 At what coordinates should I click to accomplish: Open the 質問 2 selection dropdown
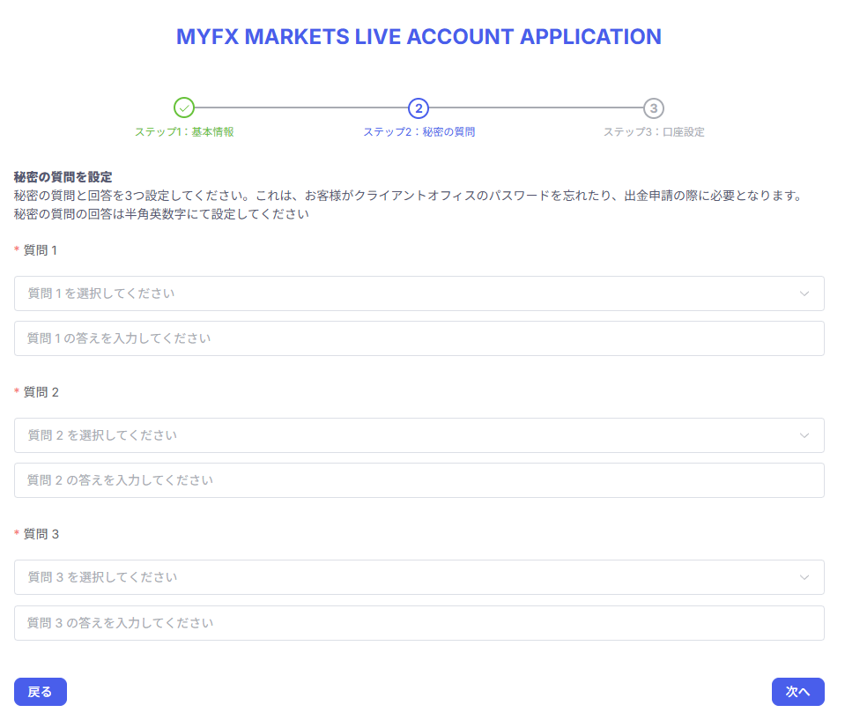pyautogui.click(x=419, y=435)
